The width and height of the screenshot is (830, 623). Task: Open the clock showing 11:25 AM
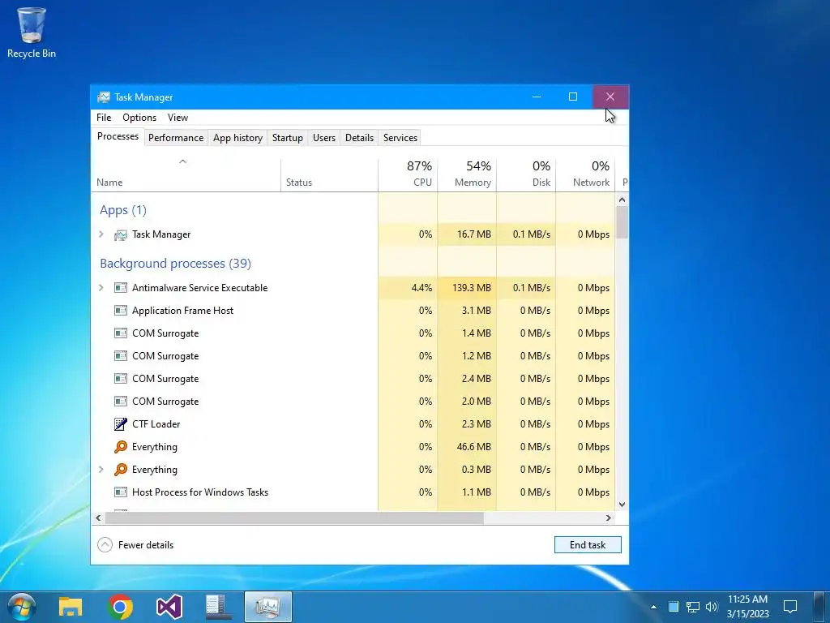coord(747,607)
